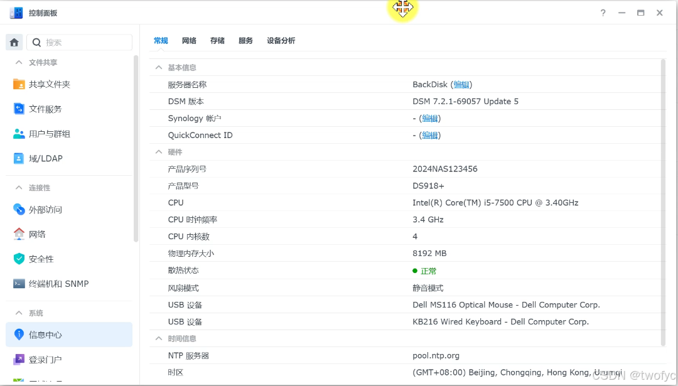Click the 物理内存大小 label
This screenshot has width=678, height=386.
[191, 254]
